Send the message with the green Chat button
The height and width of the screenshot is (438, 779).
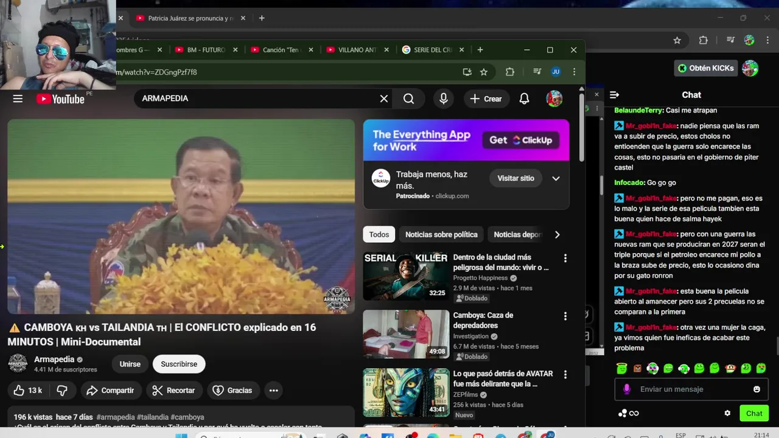[x=754, y=413]
